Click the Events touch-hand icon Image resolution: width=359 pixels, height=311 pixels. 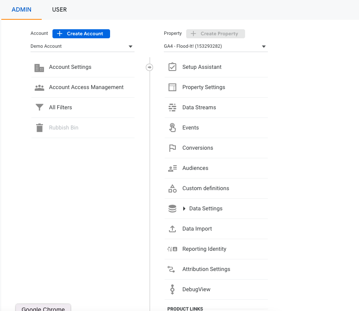172,128
